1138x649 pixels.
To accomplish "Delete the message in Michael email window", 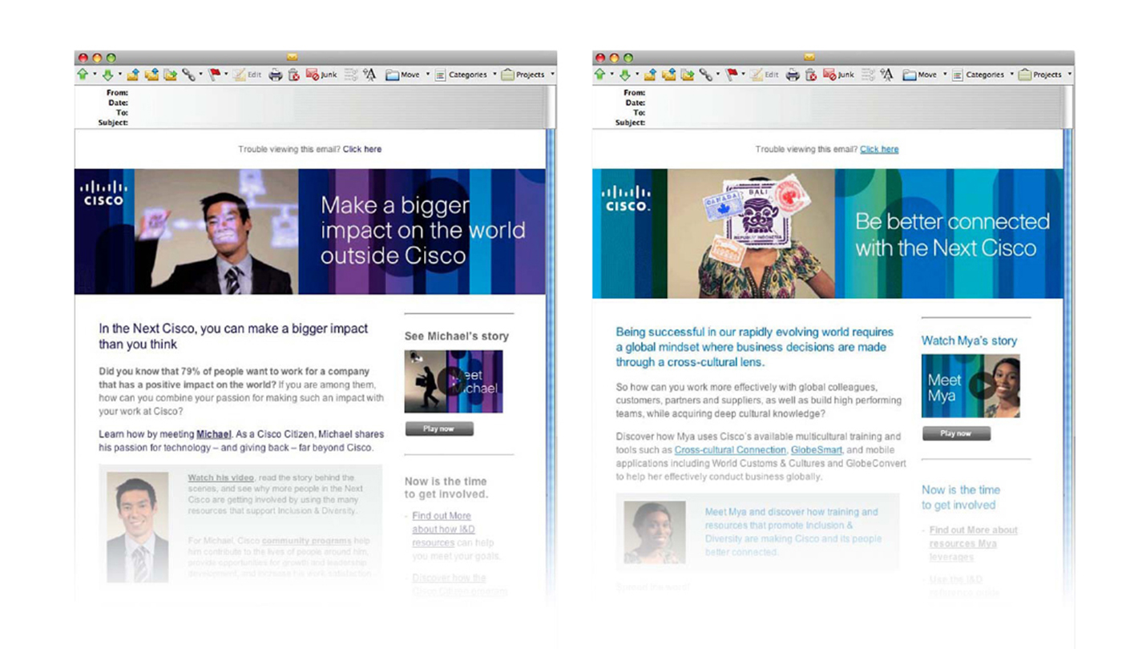I will (294, 75).
